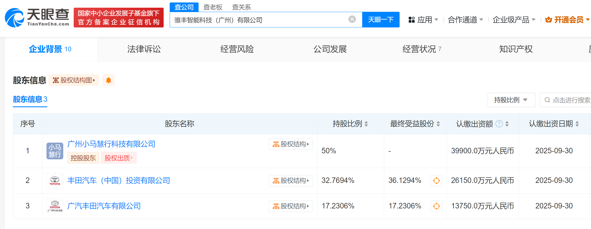Click the help icon beside 认缴出资额
This screenshot has width=591, height=229.
[499, 124]
